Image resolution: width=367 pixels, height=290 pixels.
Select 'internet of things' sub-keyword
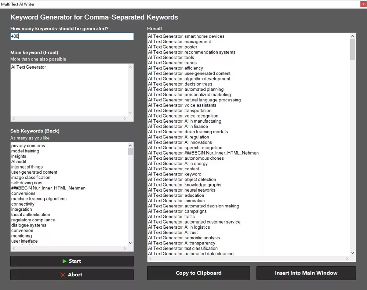click(x=27, y=167)
